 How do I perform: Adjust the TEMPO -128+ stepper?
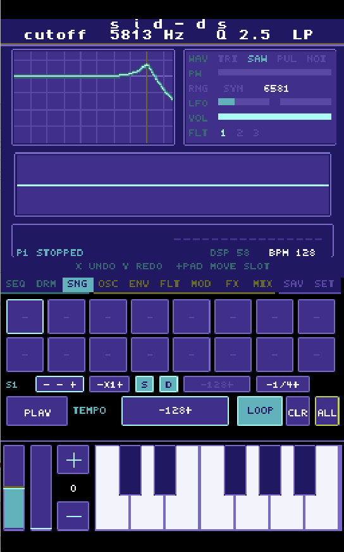pos(175,411)
